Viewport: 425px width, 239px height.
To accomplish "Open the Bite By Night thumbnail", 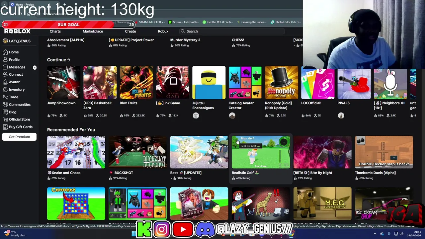I will pyautogui.click(x=322, y=152).
